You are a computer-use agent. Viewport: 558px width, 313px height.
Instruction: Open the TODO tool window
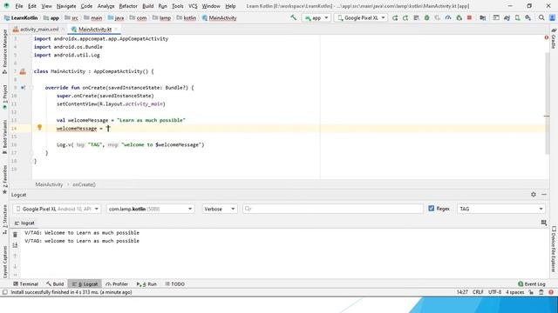(174, 284)
